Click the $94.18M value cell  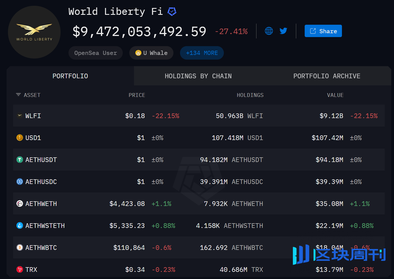329,160
